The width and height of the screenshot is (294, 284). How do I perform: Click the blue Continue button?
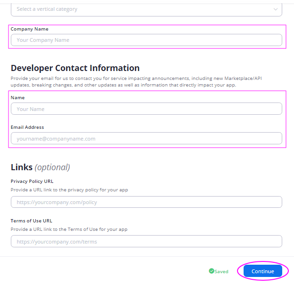[x=263, y=271]
